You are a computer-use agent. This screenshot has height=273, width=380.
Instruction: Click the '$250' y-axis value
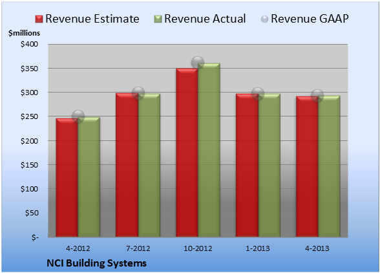click(x=29, y=116)
